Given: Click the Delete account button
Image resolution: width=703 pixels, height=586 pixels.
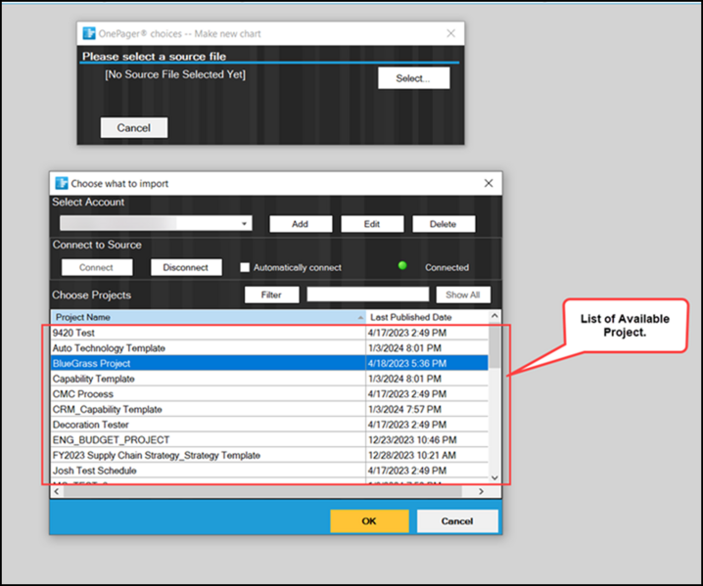Looking at the screenshot, I should click(444, 224).
